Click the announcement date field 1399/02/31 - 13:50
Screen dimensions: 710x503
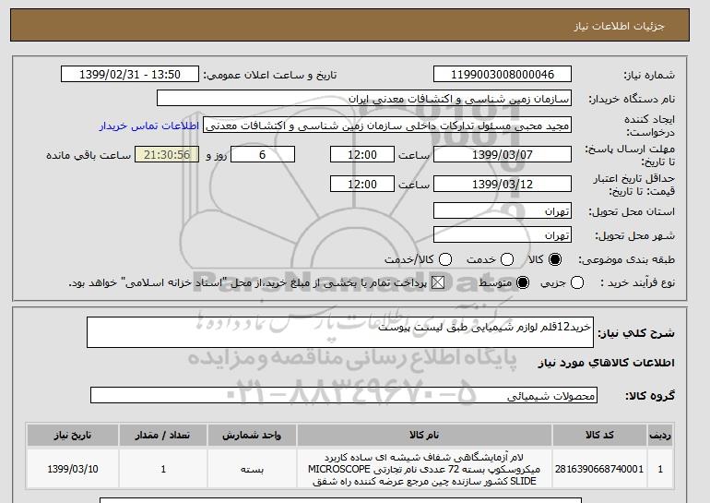[x=130, y=75]
